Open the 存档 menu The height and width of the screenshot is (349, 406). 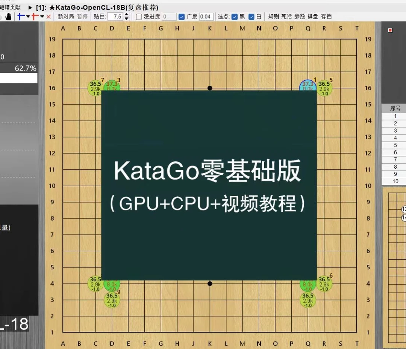coord(326,16)
